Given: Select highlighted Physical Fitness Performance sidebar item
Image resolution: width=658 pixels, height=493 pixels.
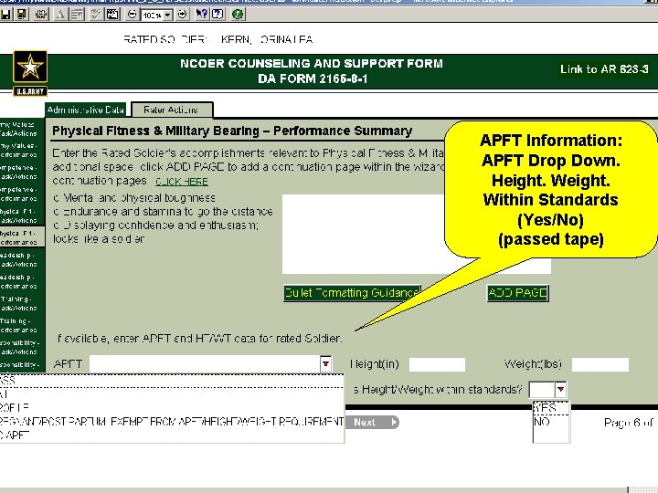Looking at the screenshot, I should click(21, 237).
